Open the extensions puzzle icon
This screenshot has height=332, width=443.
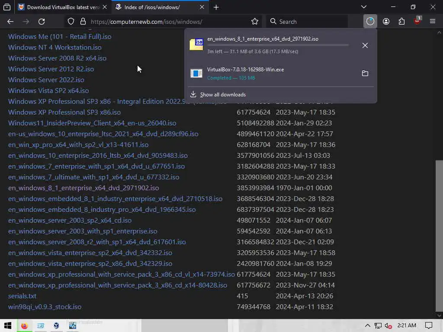click(401, 22)
